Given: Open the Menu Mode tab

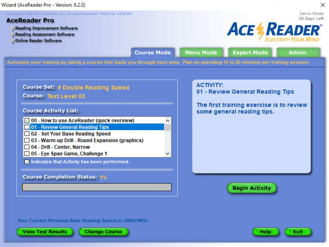Looking at the screenshot, I should click(201, 52).
